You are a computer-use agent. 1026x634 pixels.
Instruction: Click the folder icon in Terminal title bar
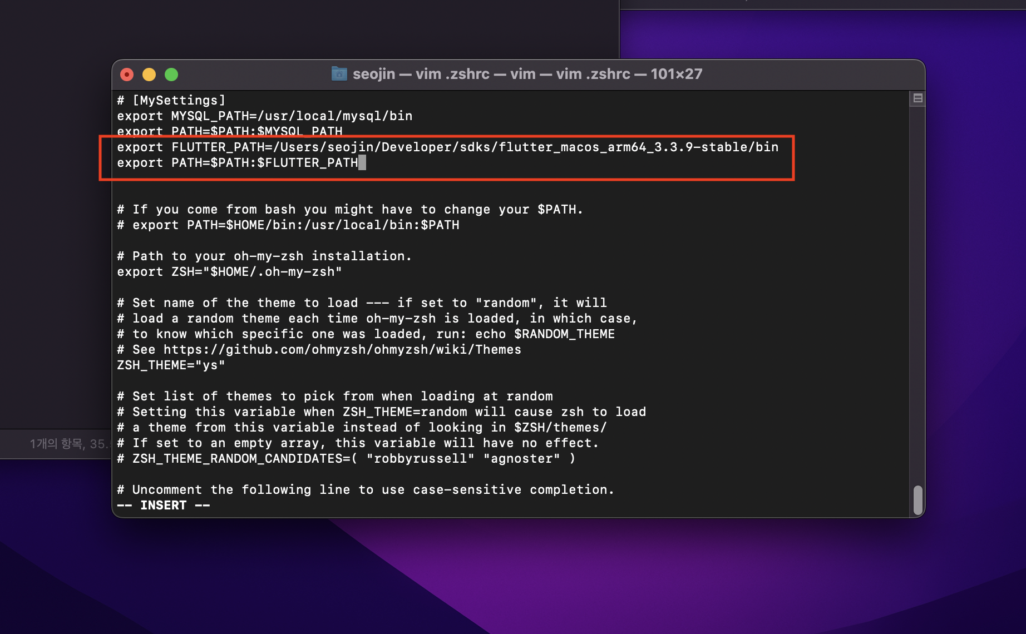339,73
